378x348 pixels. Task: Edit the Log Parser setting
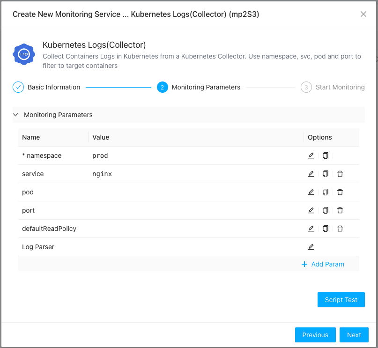(311, 247)
